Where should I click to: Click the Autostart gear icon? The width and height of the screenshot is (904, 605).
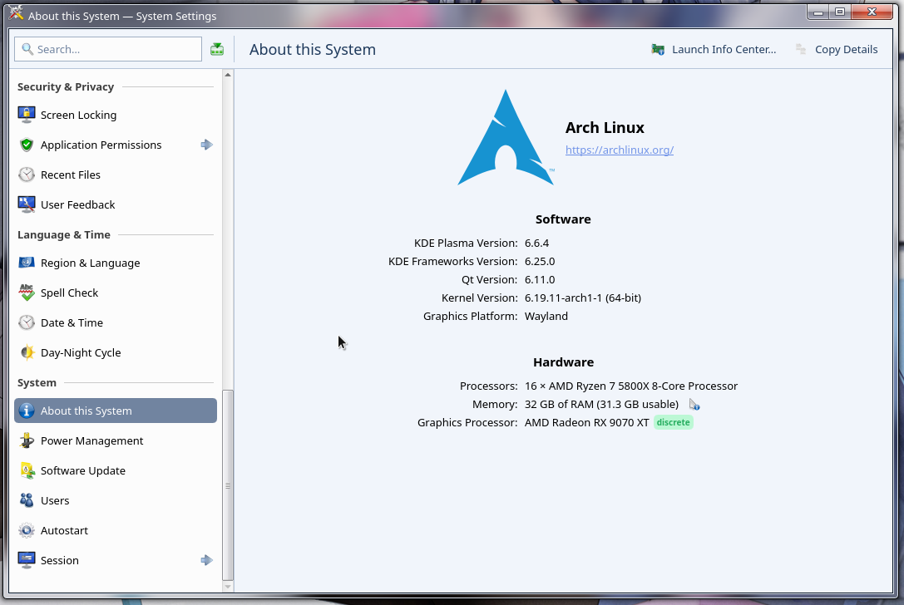coord(27,530)
